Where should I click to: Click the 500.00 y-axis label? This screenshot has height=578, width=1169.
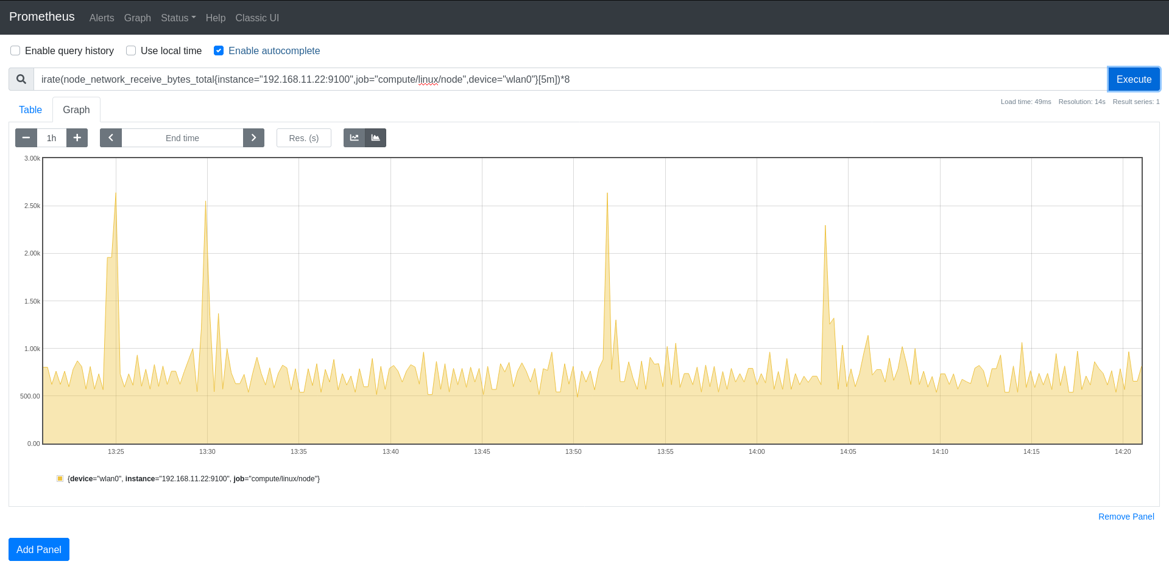click(30, 396)
